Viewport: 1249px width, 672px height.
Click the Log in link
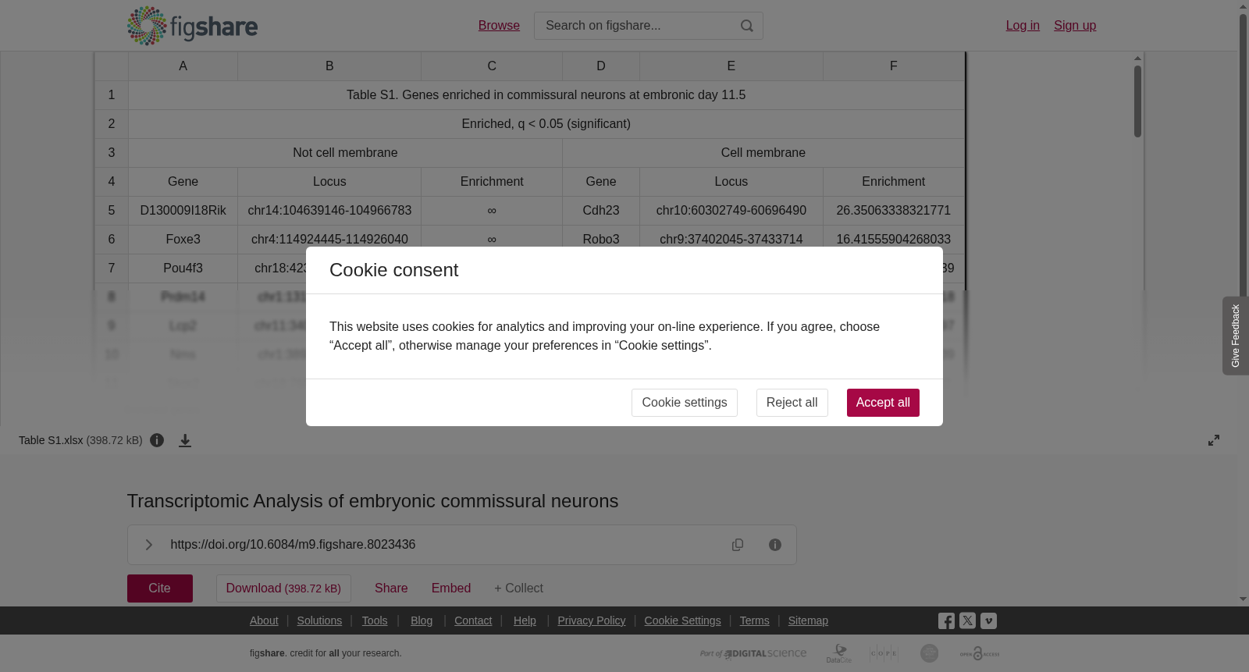(1023, 26)
